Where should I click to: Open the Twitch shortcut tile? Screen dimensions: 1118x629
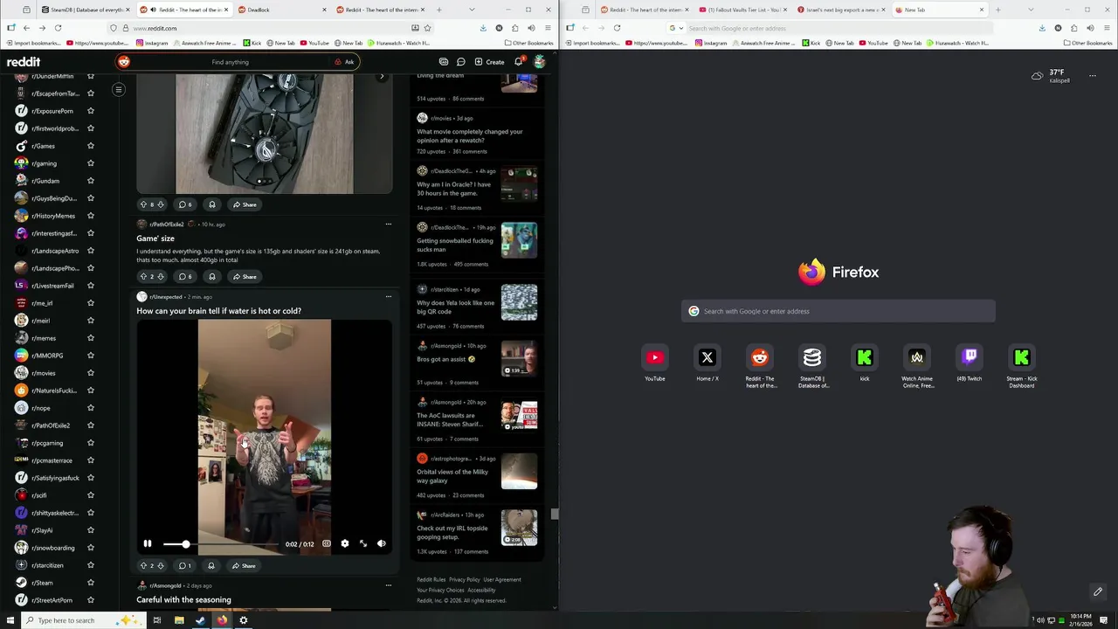pyautogui.click(x=970, y=362)
